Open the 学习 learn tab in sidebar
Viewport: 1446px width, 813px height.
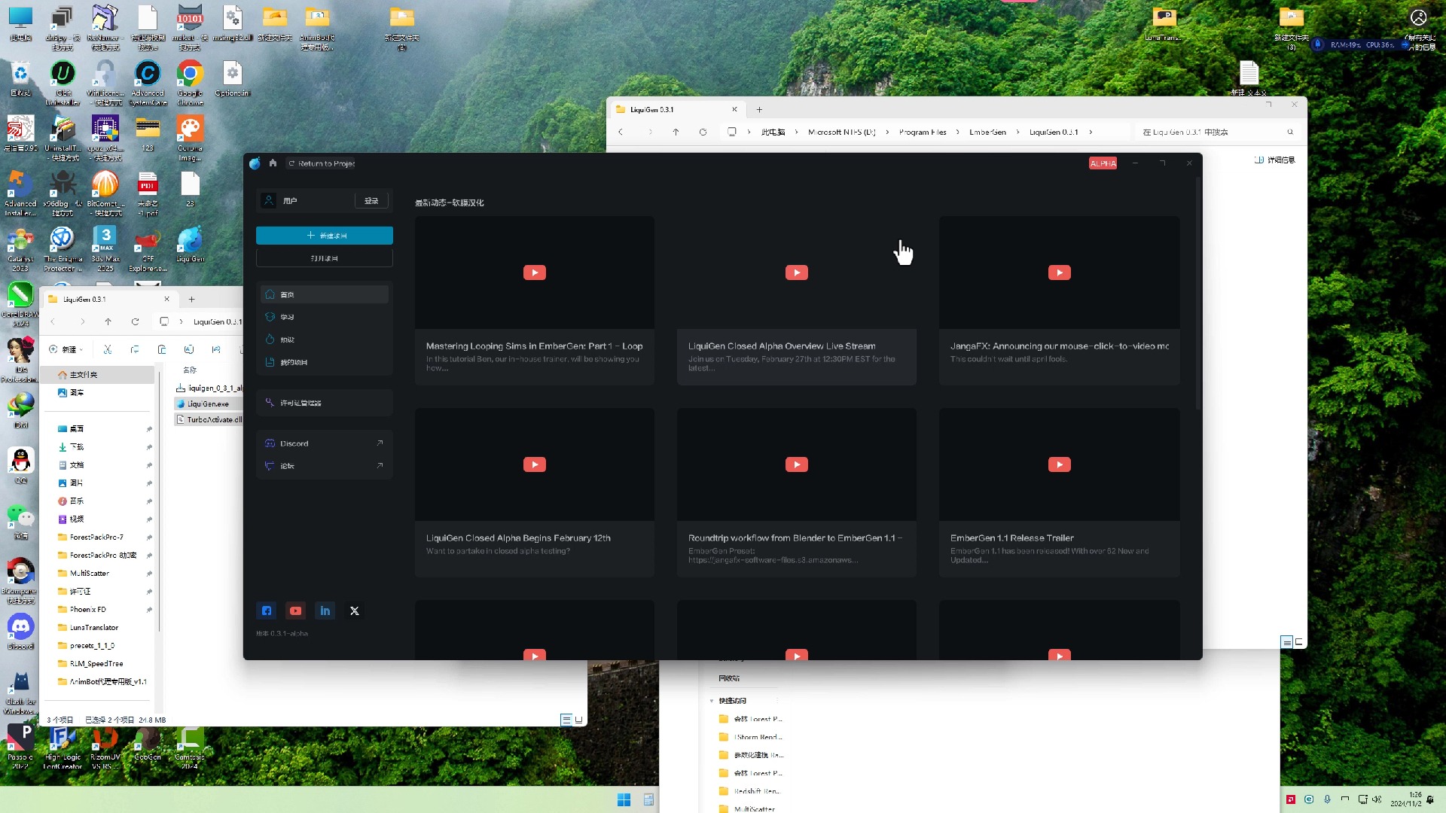click(x=325, y=317)
